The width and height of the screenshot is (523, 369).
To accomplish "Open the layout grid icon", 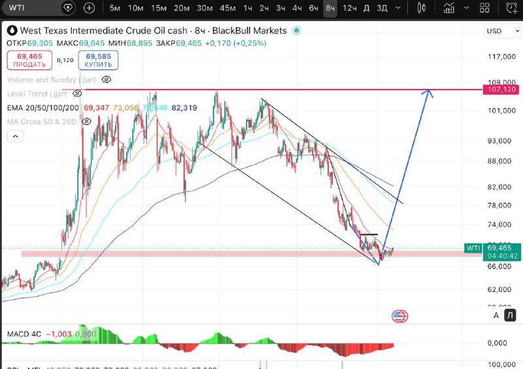I will click(x=484, y=8).
